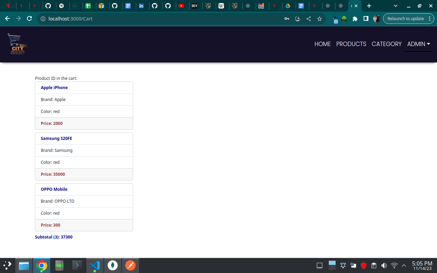Launch MongoDB Compass from the taskbar
Viewport: 437px width, 273px height.
(x=113, y=265)
